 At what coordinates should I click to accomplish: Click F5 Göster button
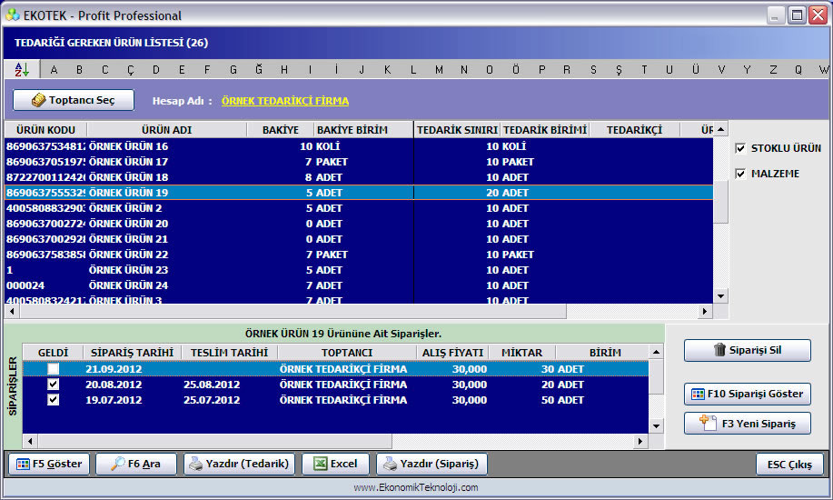pyautogui.click(x=49, y=464)
